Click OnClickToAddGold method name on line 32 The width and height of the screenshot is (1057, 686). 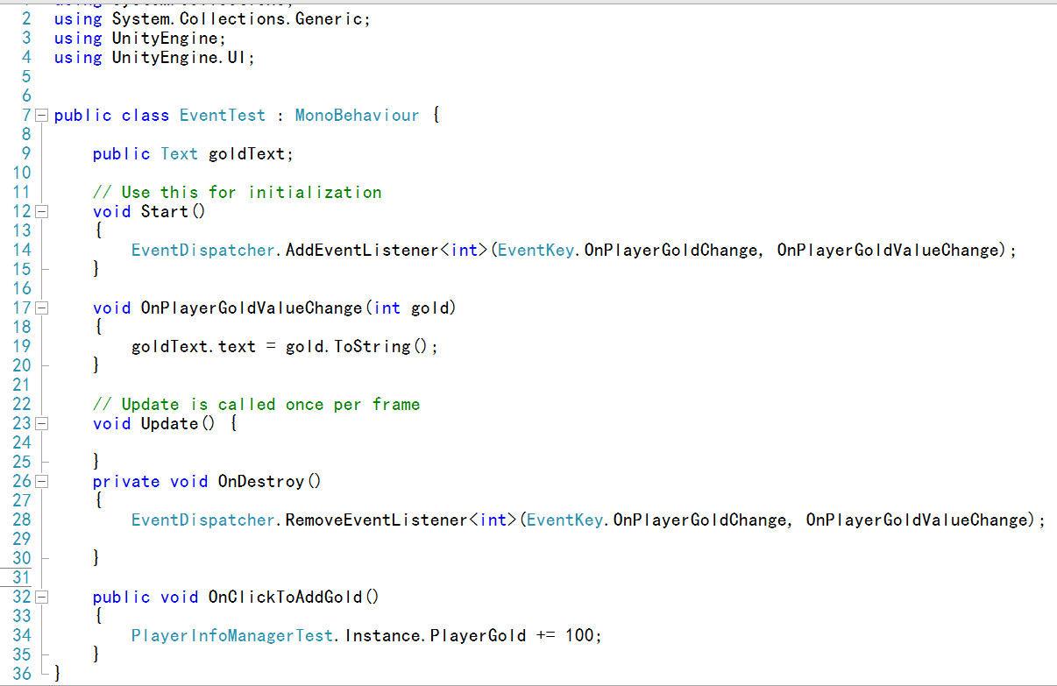(285, 598)
